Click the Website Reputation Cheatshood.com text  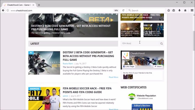click(x=146, y=97)
